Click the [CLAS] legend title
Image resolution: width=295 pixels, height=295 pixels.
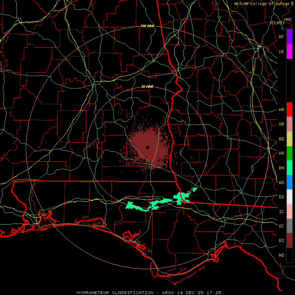click(277, 23)
